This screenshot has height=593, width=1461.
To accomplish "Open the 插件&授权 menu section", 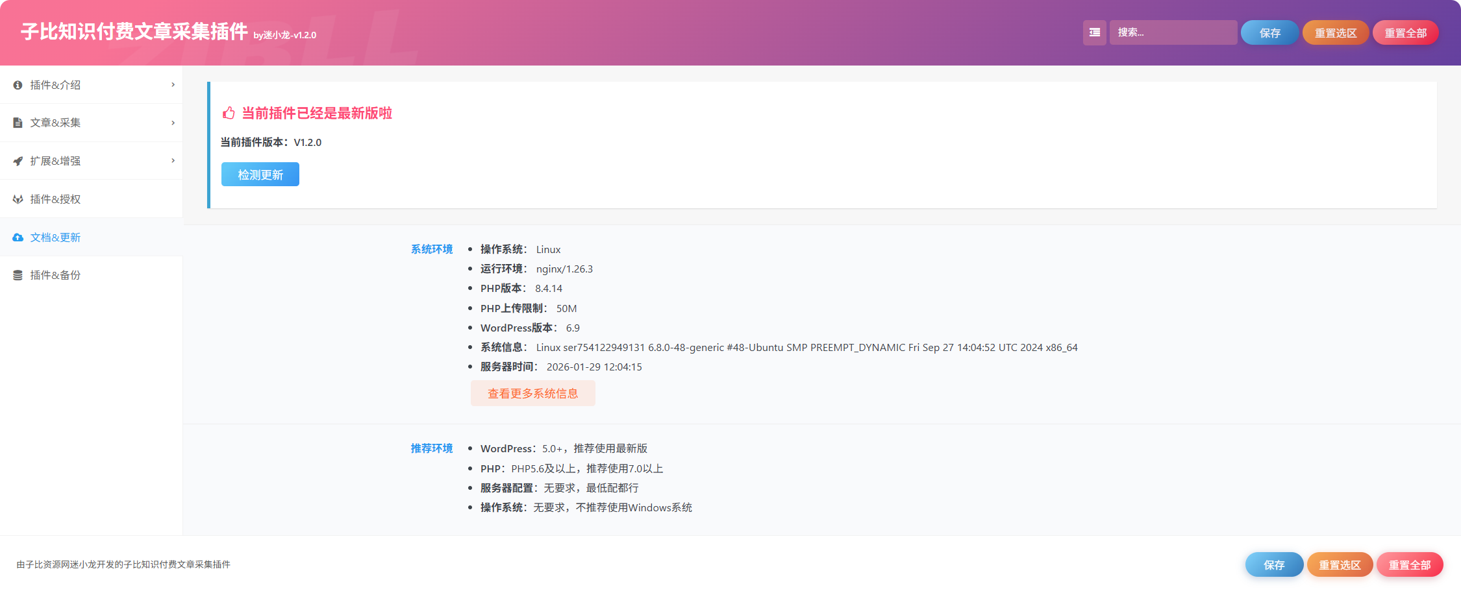I will tap(91, 199).
